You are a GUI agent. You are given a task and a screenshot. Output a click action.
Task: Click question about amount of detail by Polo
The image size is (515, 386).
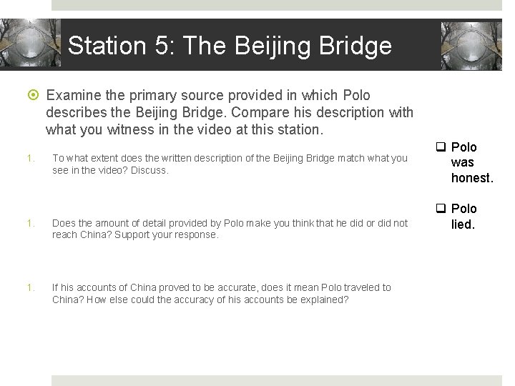pyautogui.click(x=230, y=229)
